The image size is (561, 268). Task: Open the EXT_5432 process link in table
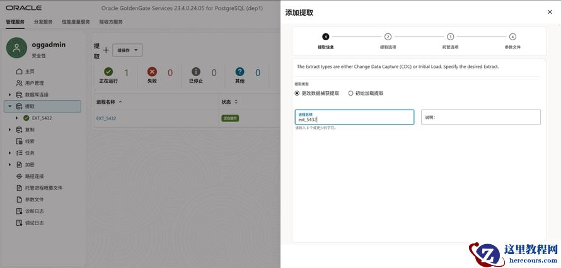107,118
